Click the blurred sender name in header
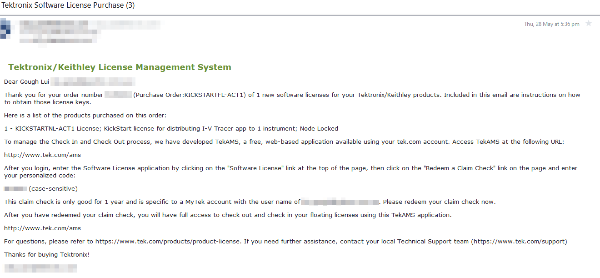This screenshot has height=278, width=600. click(54, 23)
